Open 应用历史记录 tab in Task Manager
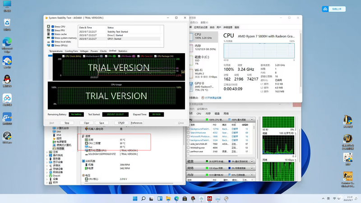This screenshot has height=203, width=361. pyautogui.click(x=200, y=28)
